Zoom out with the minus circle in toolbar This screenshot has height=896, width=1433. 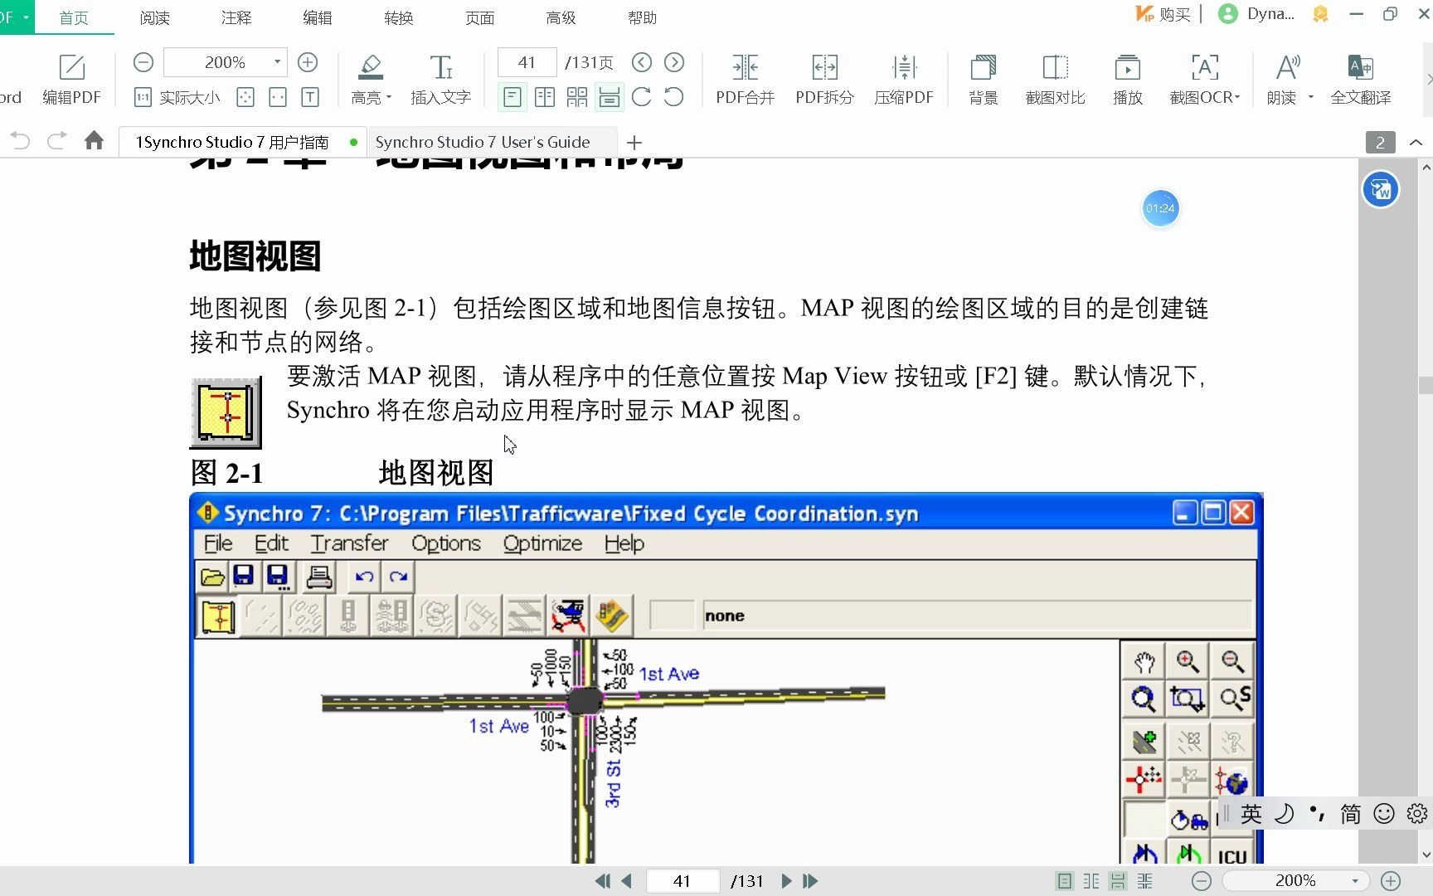(143, 62)
